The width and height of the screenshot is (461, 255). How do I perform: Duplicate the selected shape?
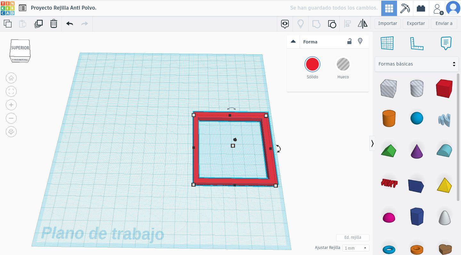click(x=38, y=24)
